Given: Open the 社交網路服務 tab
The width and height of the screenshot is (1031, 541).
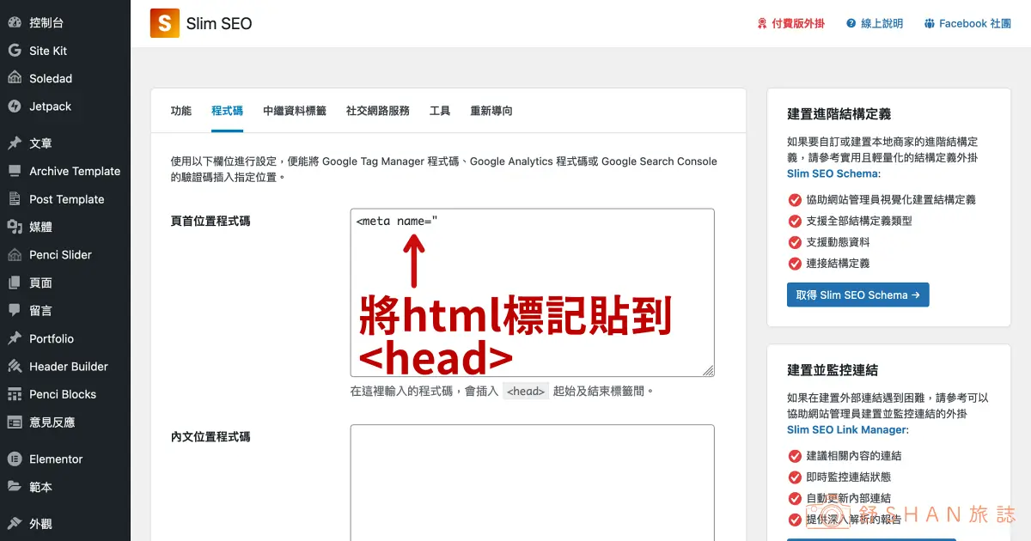Looking at the screenshot, I should pos(378,111).
